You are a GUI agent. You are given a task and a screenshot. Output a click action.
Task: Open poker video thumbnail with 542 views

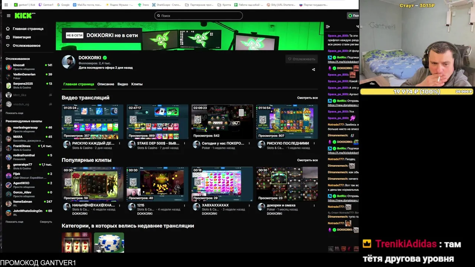click(222, 122)
